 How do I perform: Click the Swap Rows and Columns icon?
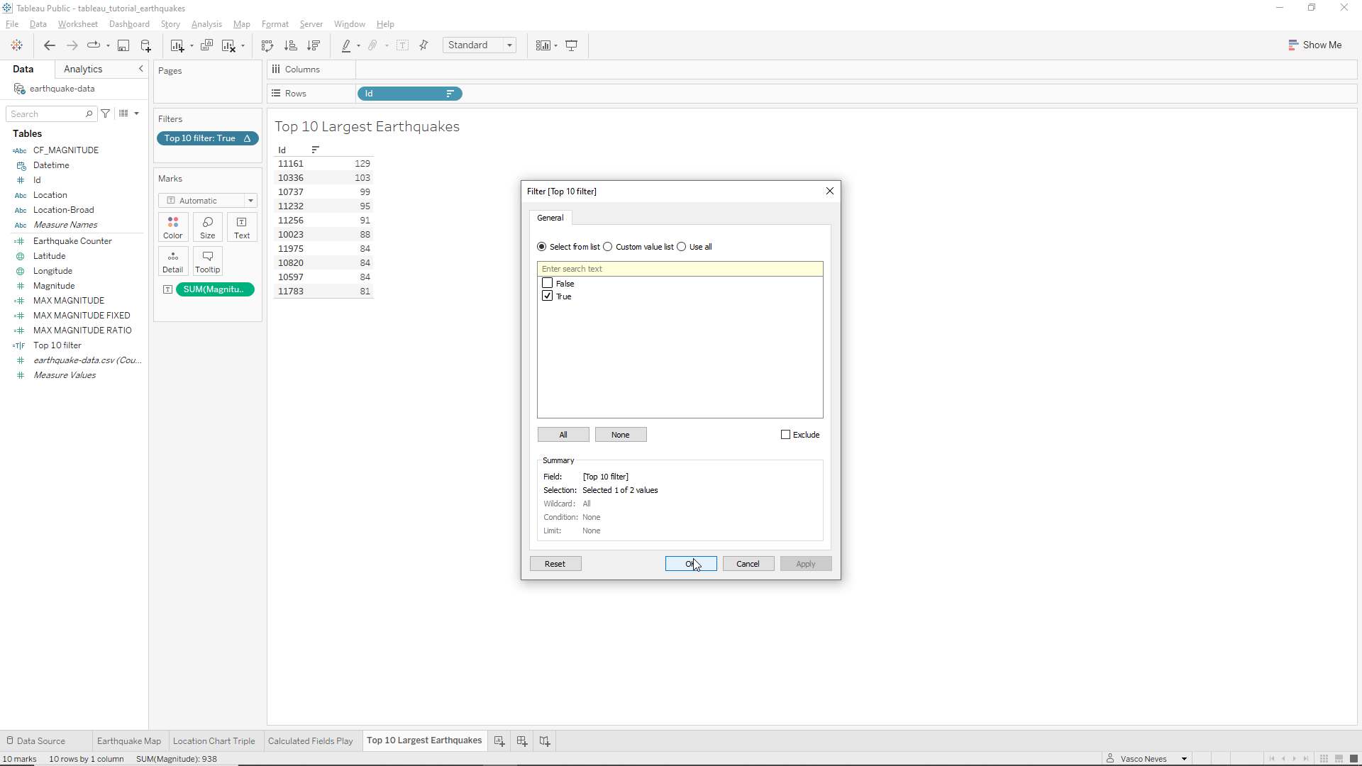click(x=267, y=45)
